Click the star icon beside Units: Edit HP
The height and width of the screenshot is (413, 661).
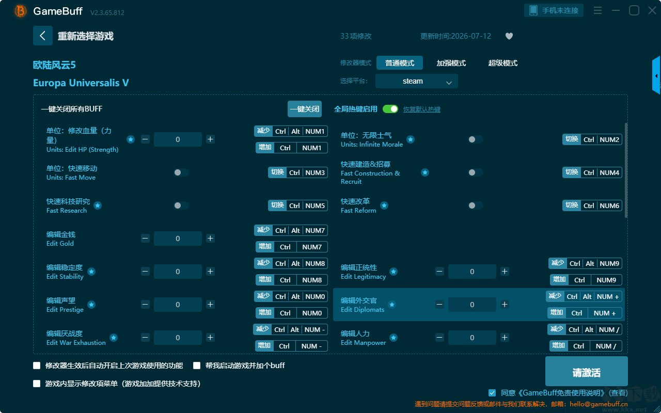click(131, 139)
